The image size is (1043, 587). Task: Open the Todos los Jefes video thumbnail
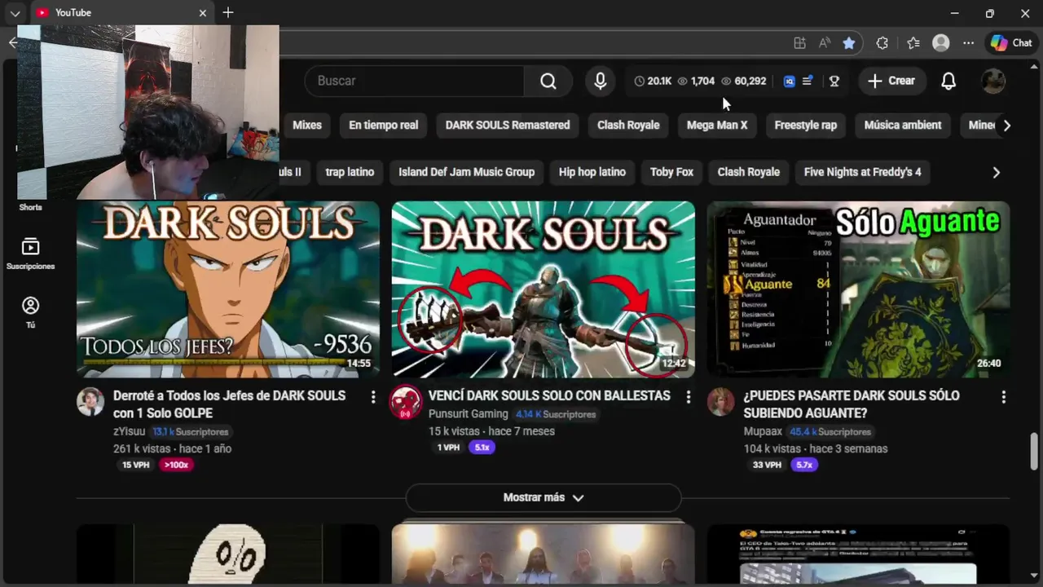(228, 289)
